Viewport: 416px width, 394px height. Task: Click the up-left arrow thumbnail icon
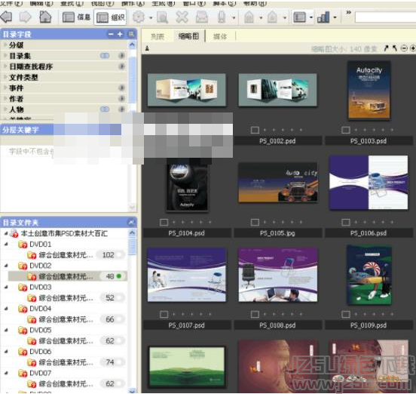[395, 48]
